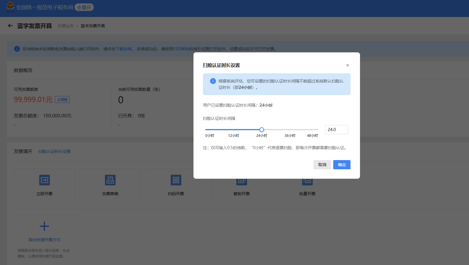Close the 扫脸认证时长设置 dialog with X

[348, 65]
